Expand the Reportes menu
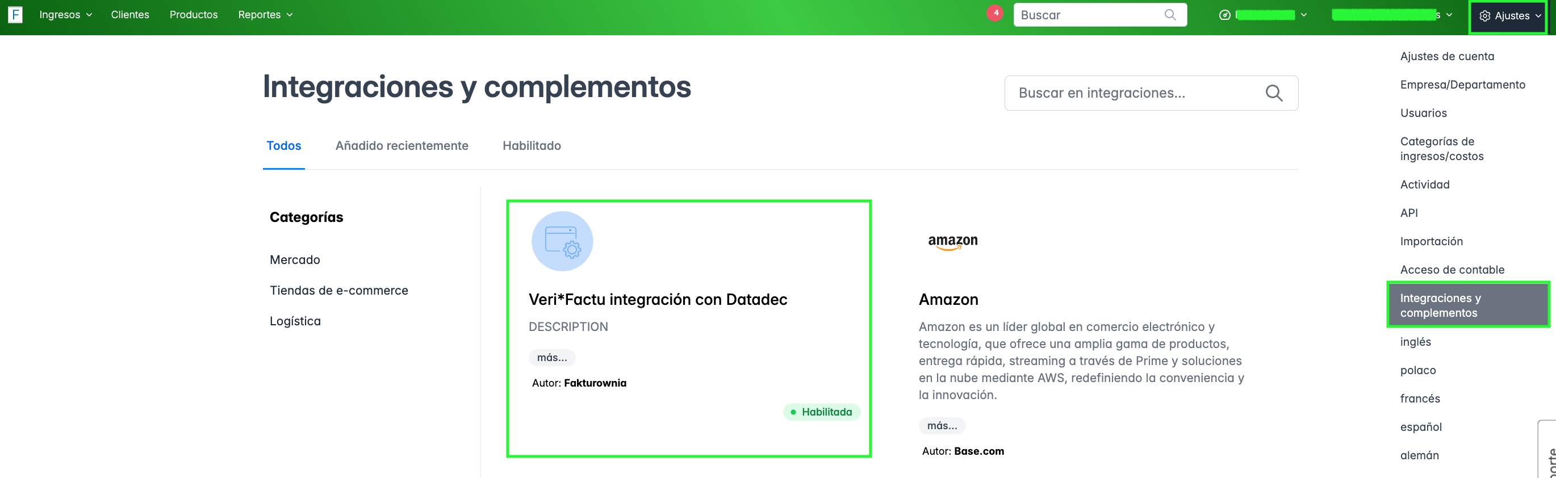Screen dimensions: 1556x478 [x=265, y=15]
